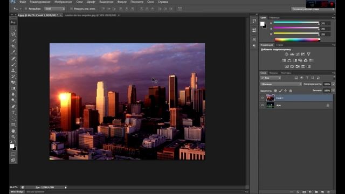Add a Brightness/Contrast adjustment
Viewport: 345px width, 194px height.
tap(286, 54)
